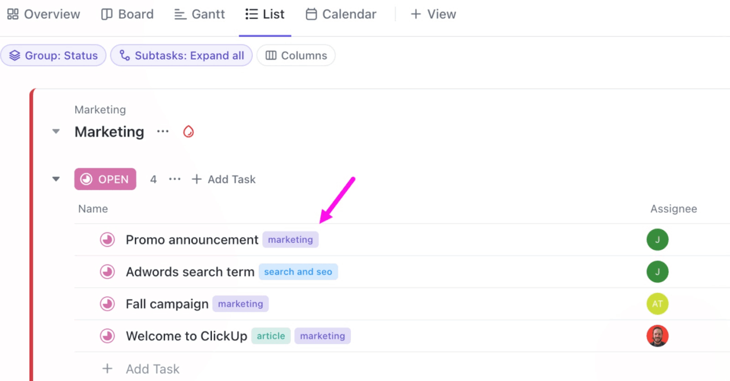Add a new view with + View
The width and height of the screenshot is (730, 381).
pos(433,14)
